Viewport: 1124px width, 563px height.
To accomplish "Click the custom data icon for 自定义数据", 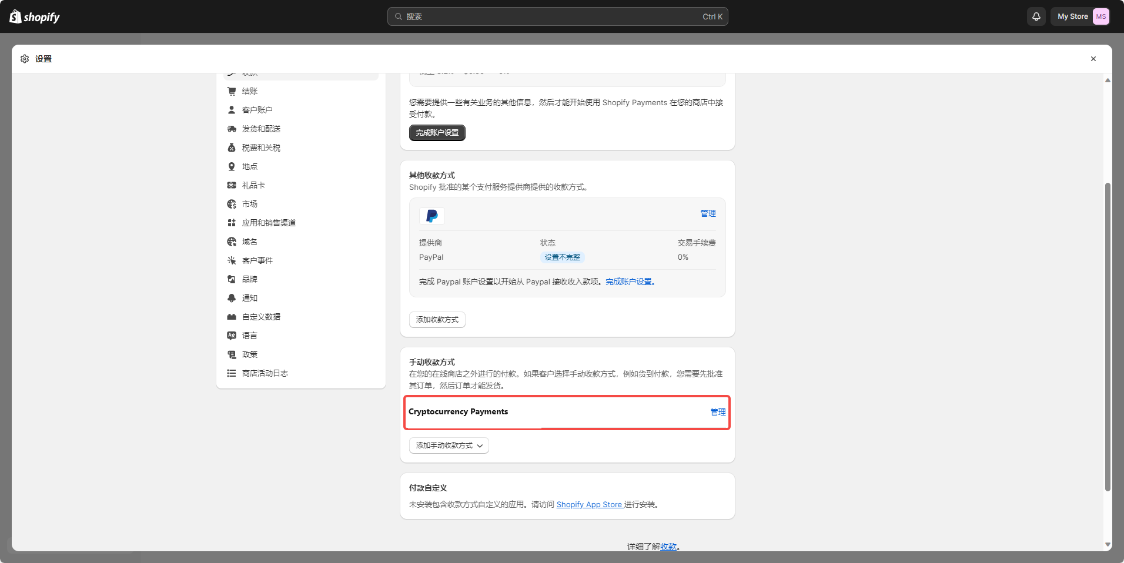I will click(232, 317).
